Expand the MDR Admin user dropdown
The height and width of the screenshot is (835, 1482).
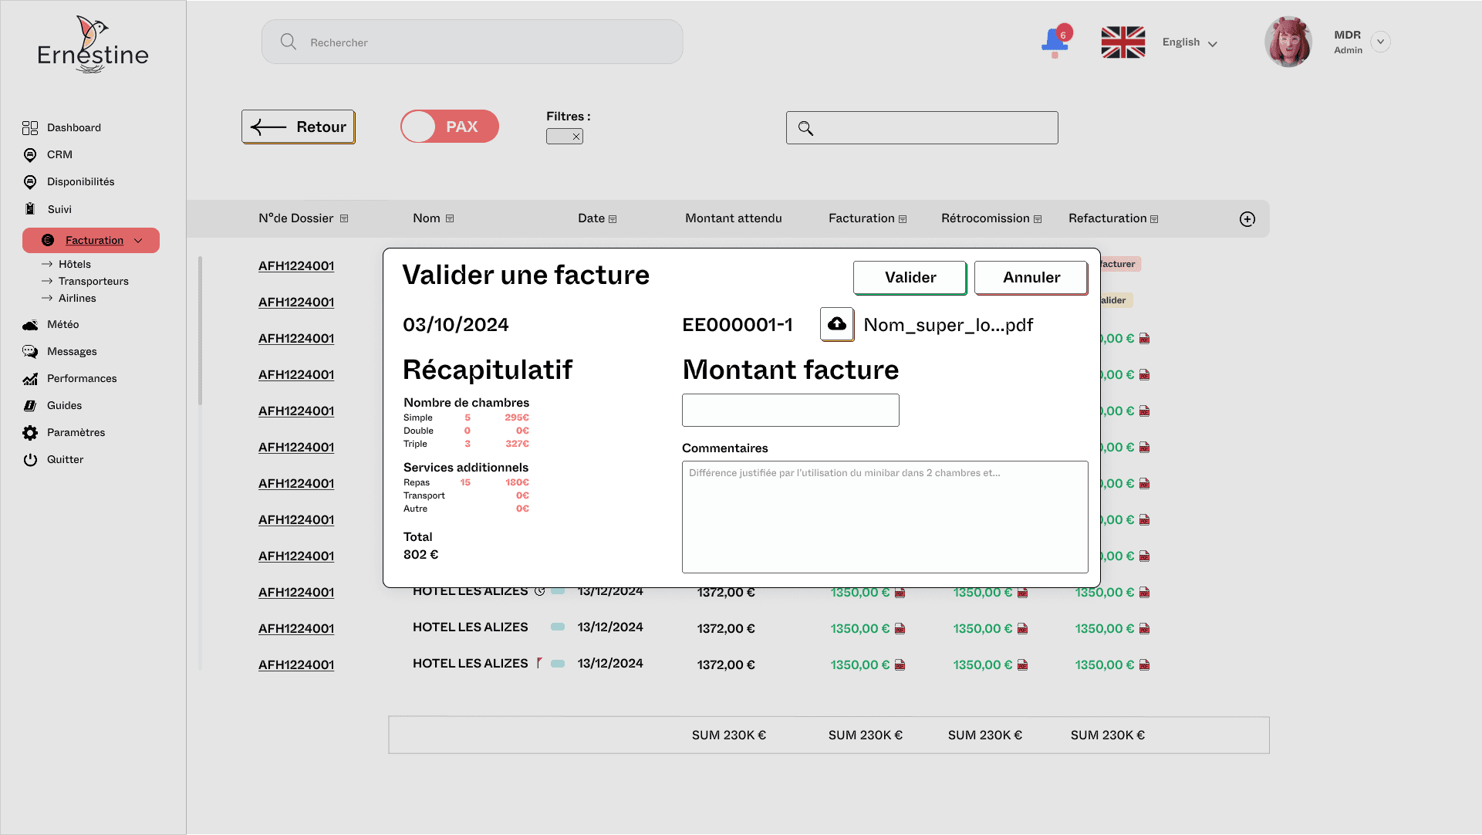1380,42
